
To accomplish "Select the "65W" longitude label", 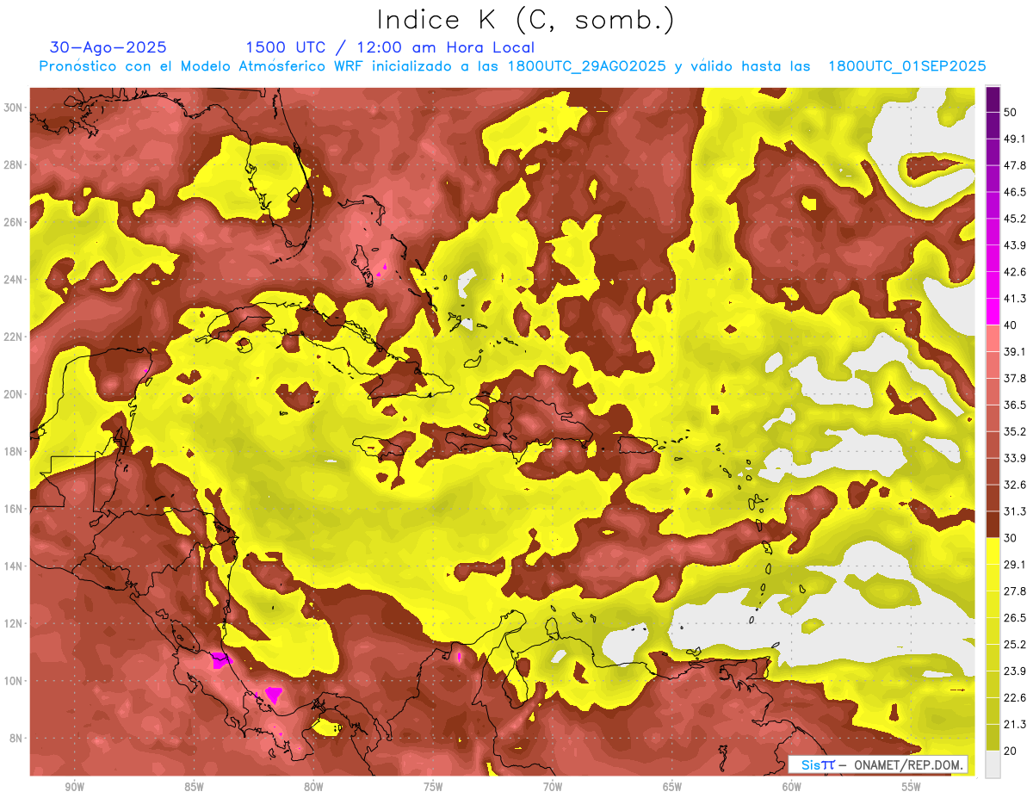I will point(672,788).
